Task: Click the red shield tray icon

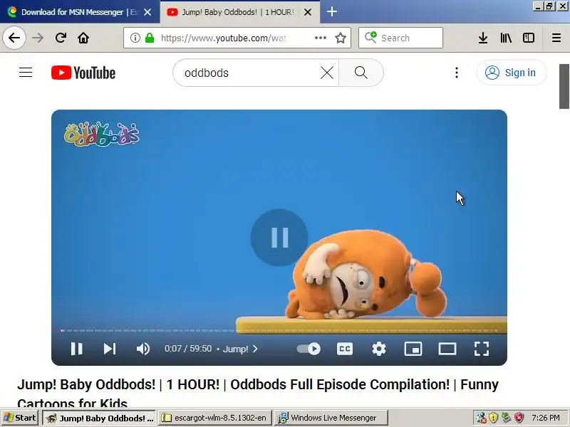Action: (x=519, y=418)
